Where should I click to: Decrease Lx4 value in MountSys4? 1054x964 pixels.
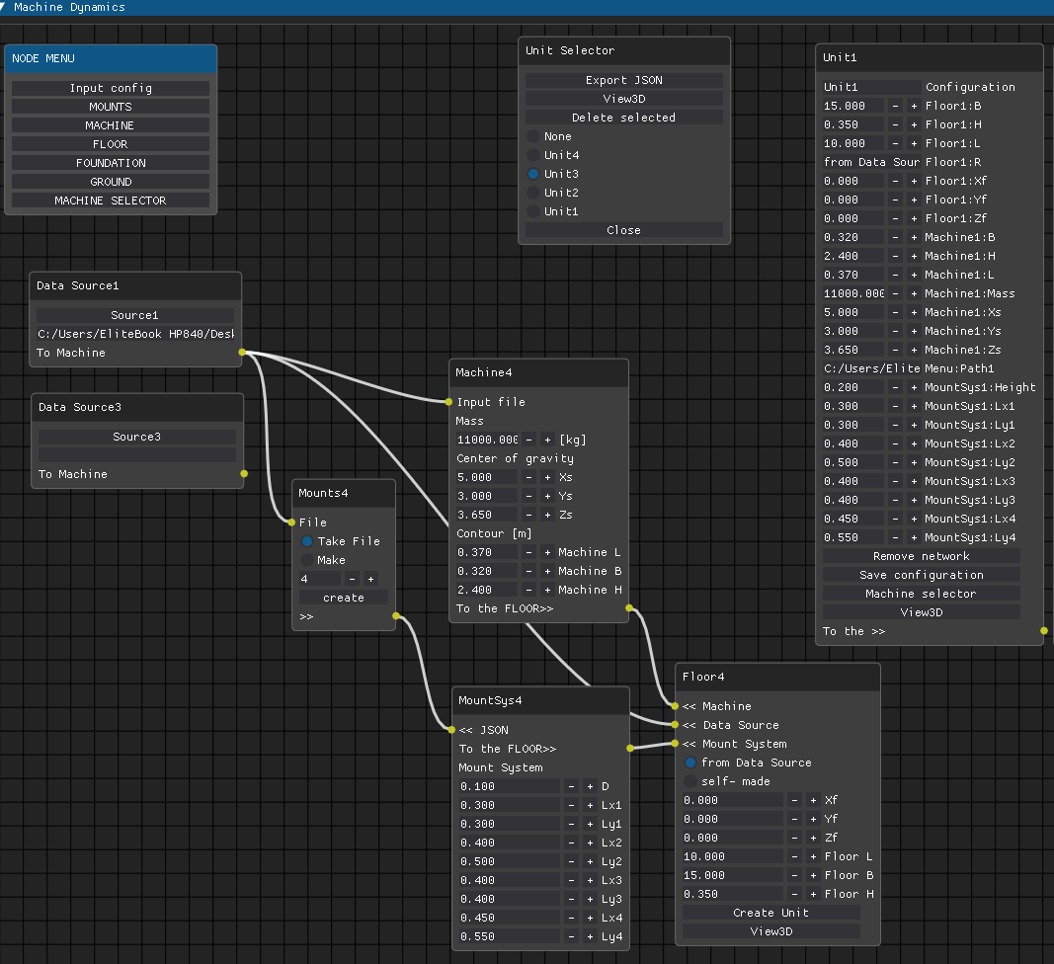pos(571,919)
